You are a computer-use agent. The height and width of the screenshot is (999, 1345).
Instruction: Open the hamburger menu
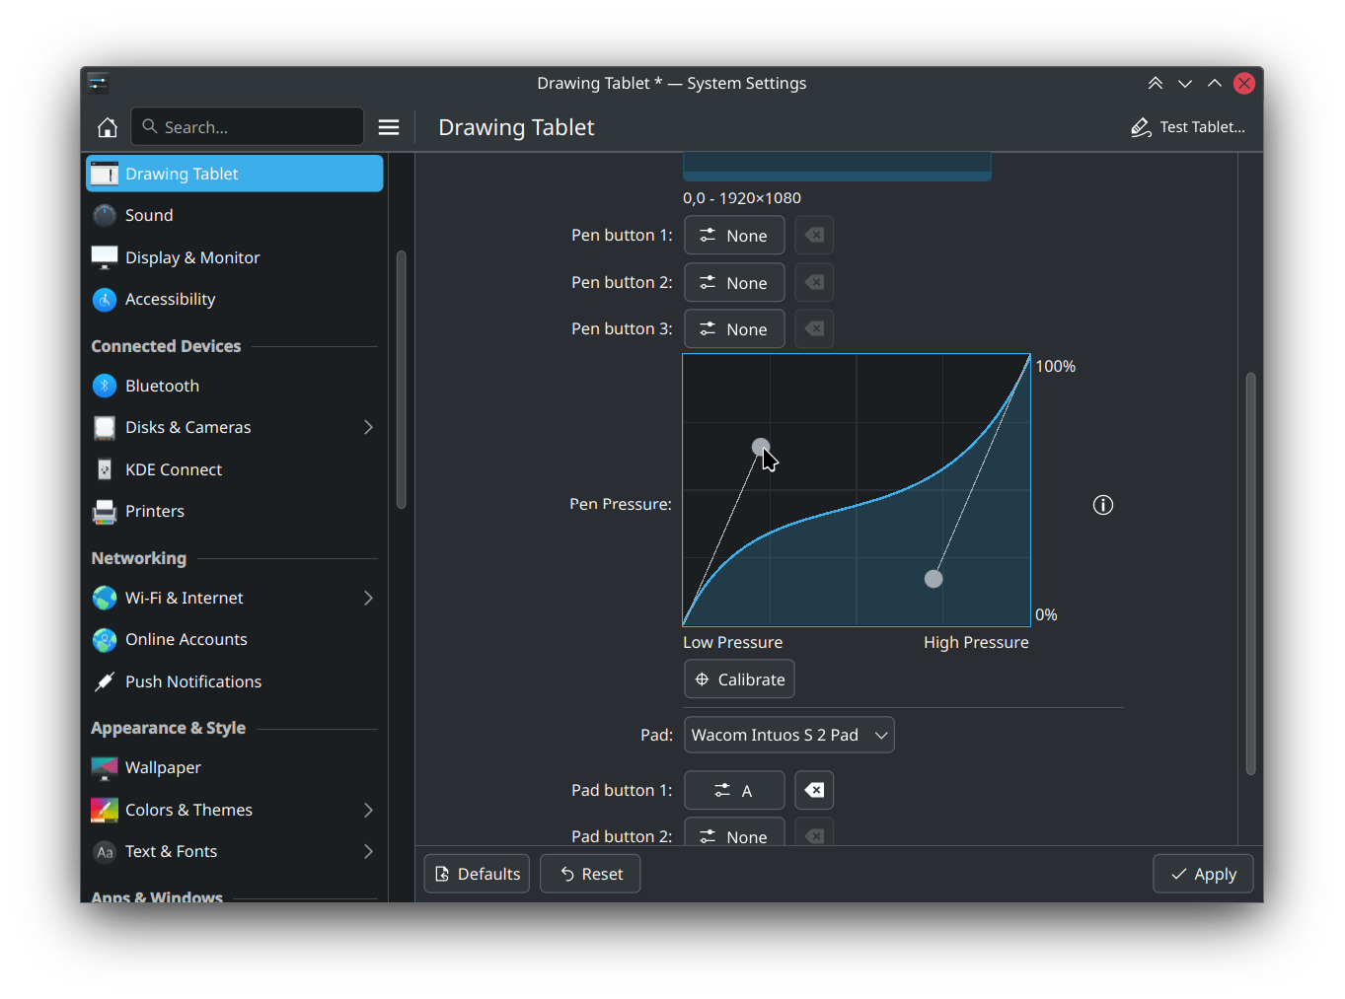click(x=389, y=127)
